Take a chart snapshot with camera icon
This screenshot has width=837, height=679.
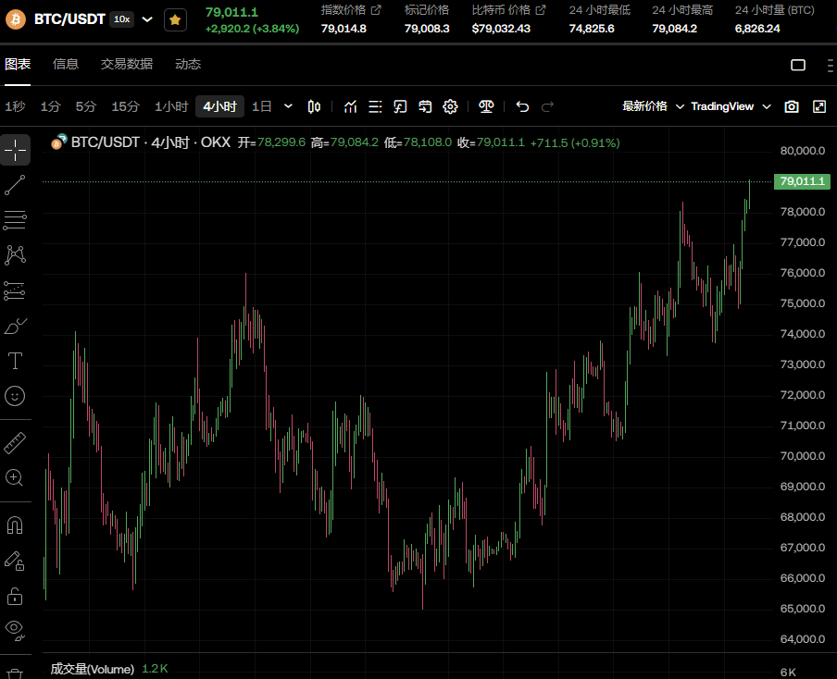click(792, 106)
